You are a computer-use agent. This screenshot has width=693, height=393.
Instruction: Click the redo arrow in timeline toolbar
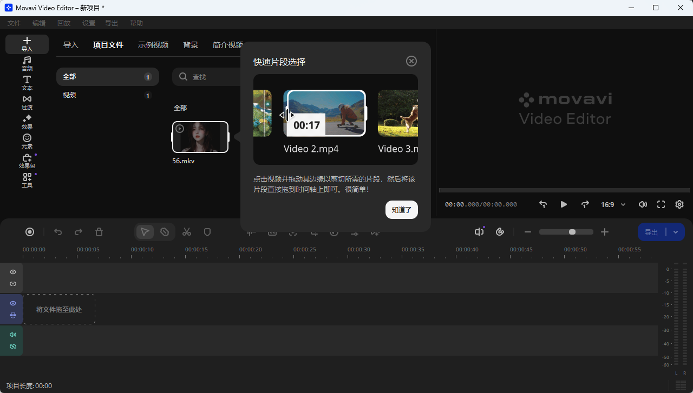click(79, 232)
